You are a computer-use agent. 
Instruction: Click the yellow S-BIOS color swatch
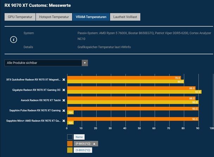coord(70,150)
